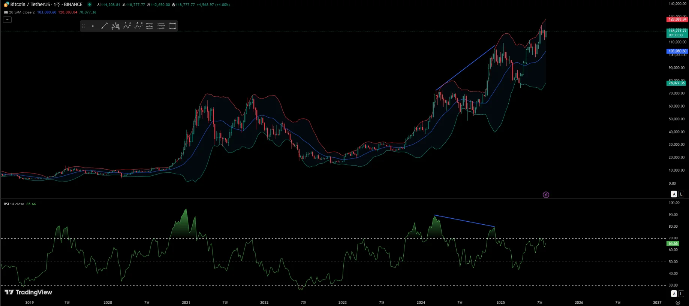Select the rectangle drawing tool
The image size is (689, 306).
coord(172,26)
